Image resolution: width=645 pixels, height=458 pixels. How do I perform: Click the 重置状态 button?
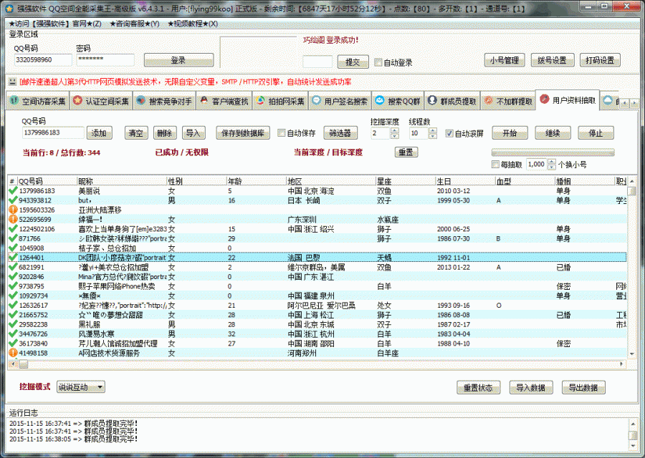[478, 387]
